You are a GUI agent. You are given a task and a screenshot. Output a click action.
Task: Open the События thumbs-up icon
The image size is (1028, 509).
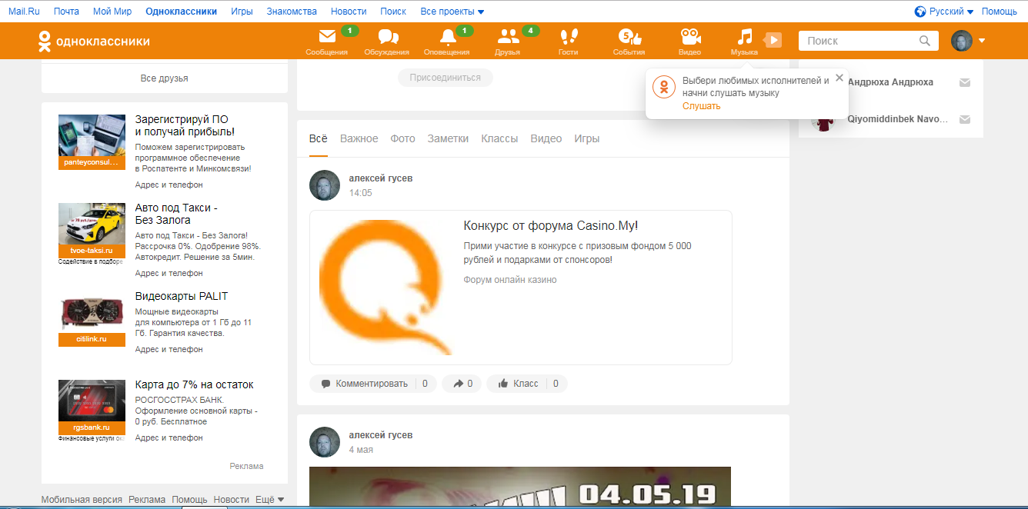pos(629,42)
